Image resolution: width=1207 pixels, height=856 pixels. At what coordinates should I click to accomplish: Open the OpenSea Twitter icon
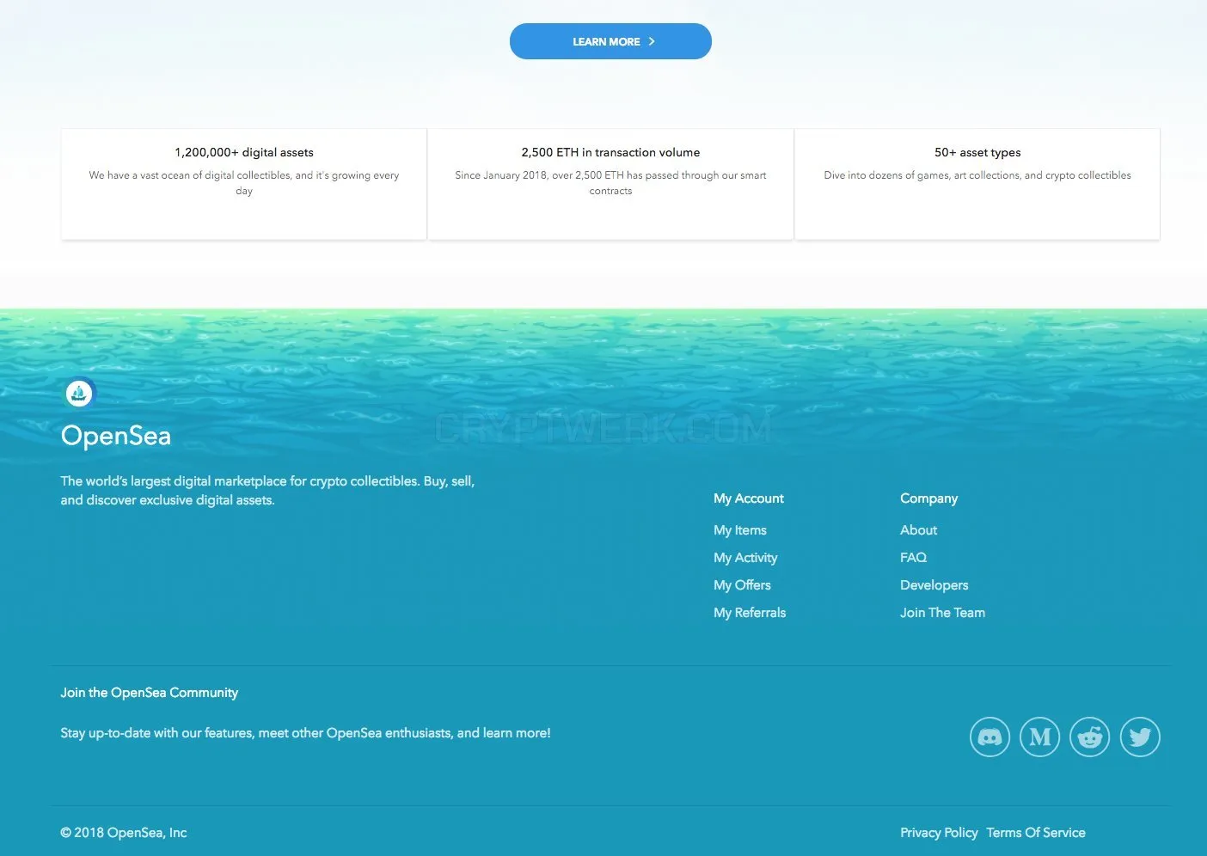[1140, 737]
